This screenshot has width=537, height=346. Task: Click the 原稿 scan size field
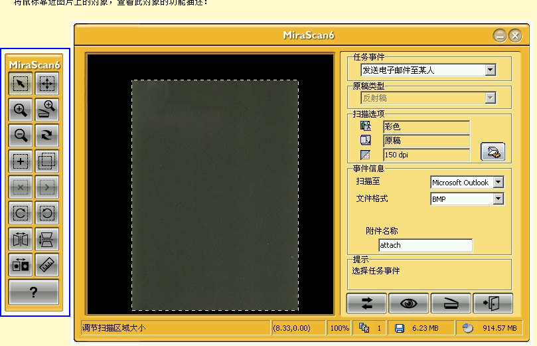pyautogui.click(x=426, y=141)
